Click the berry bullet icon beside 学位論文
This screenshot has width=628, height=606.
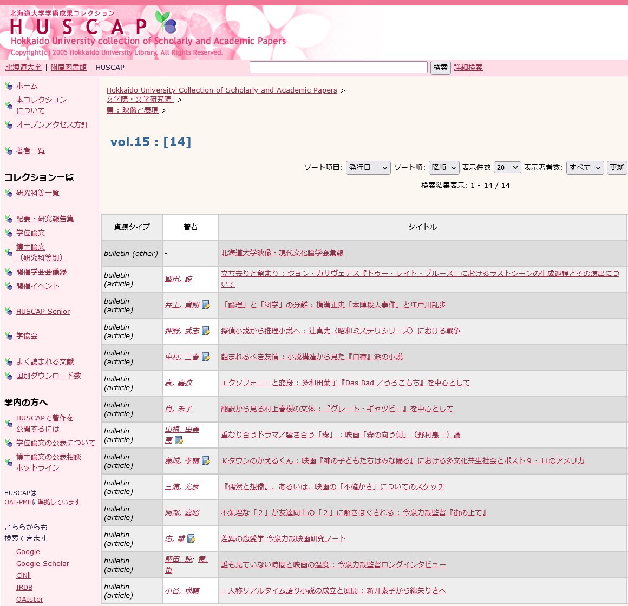coord(9,233)
